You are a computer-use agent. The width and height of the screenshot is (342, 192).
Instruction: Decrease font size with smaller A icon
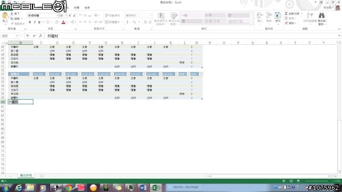(74, 15)
